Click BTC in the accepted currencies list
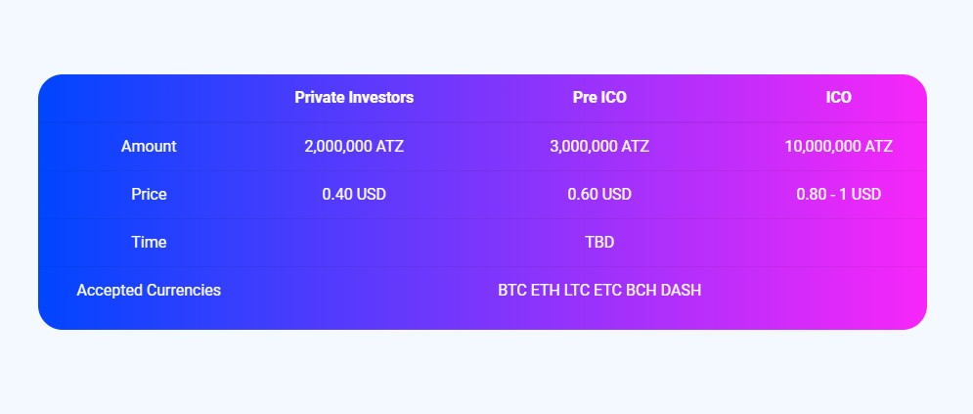The image size is (973, 414). (512, 290)
